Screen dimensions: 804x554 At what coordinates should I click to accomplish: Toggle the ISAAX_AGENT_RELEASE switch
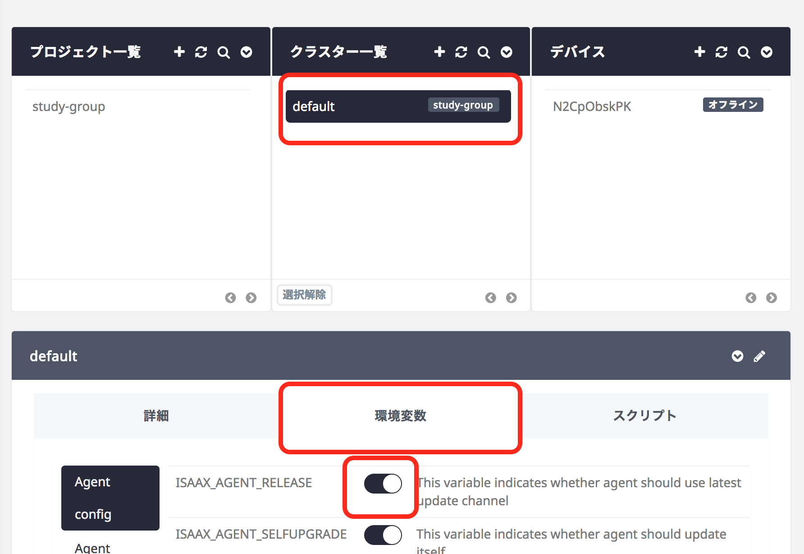click(383, 484)
